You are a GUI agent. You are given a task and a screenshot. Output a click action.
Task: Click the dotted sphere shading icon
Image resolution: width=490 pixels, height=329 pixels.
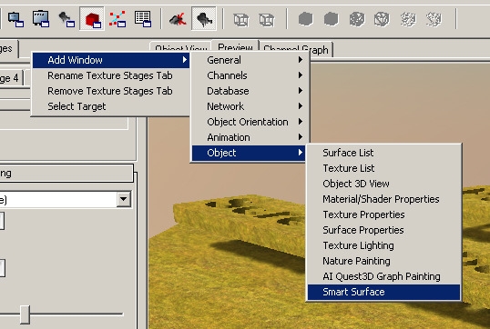pyautogui.click(x=356, y=19)
